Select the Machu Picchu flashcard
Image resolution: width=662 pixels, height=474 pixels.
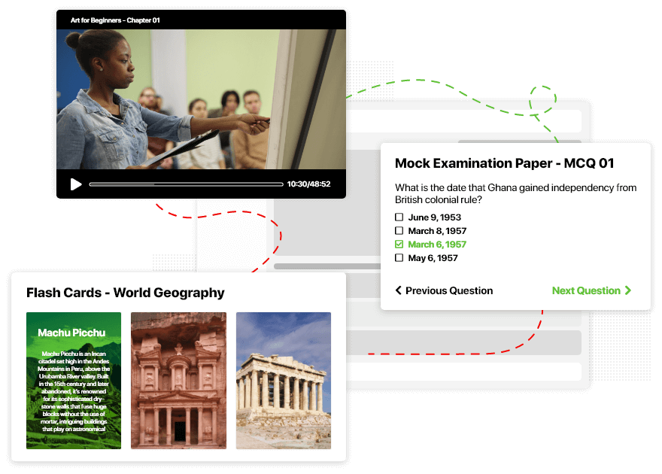coord(73,380)
